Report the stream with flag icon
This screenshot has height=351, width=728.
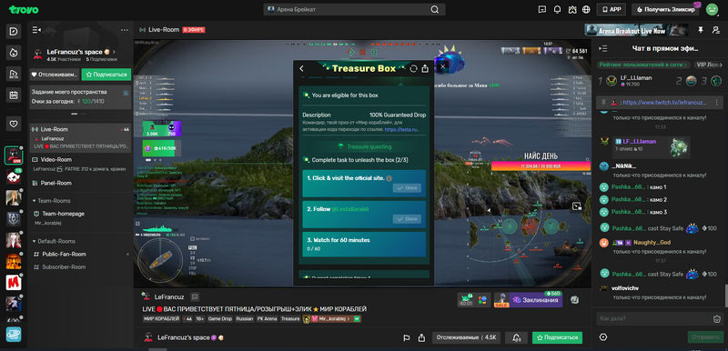[x=406, y=337]
